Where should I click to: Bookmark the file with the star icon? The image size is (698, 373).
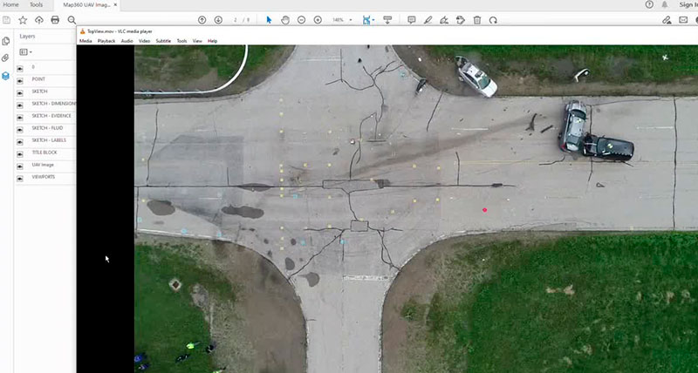pos(23,19)
